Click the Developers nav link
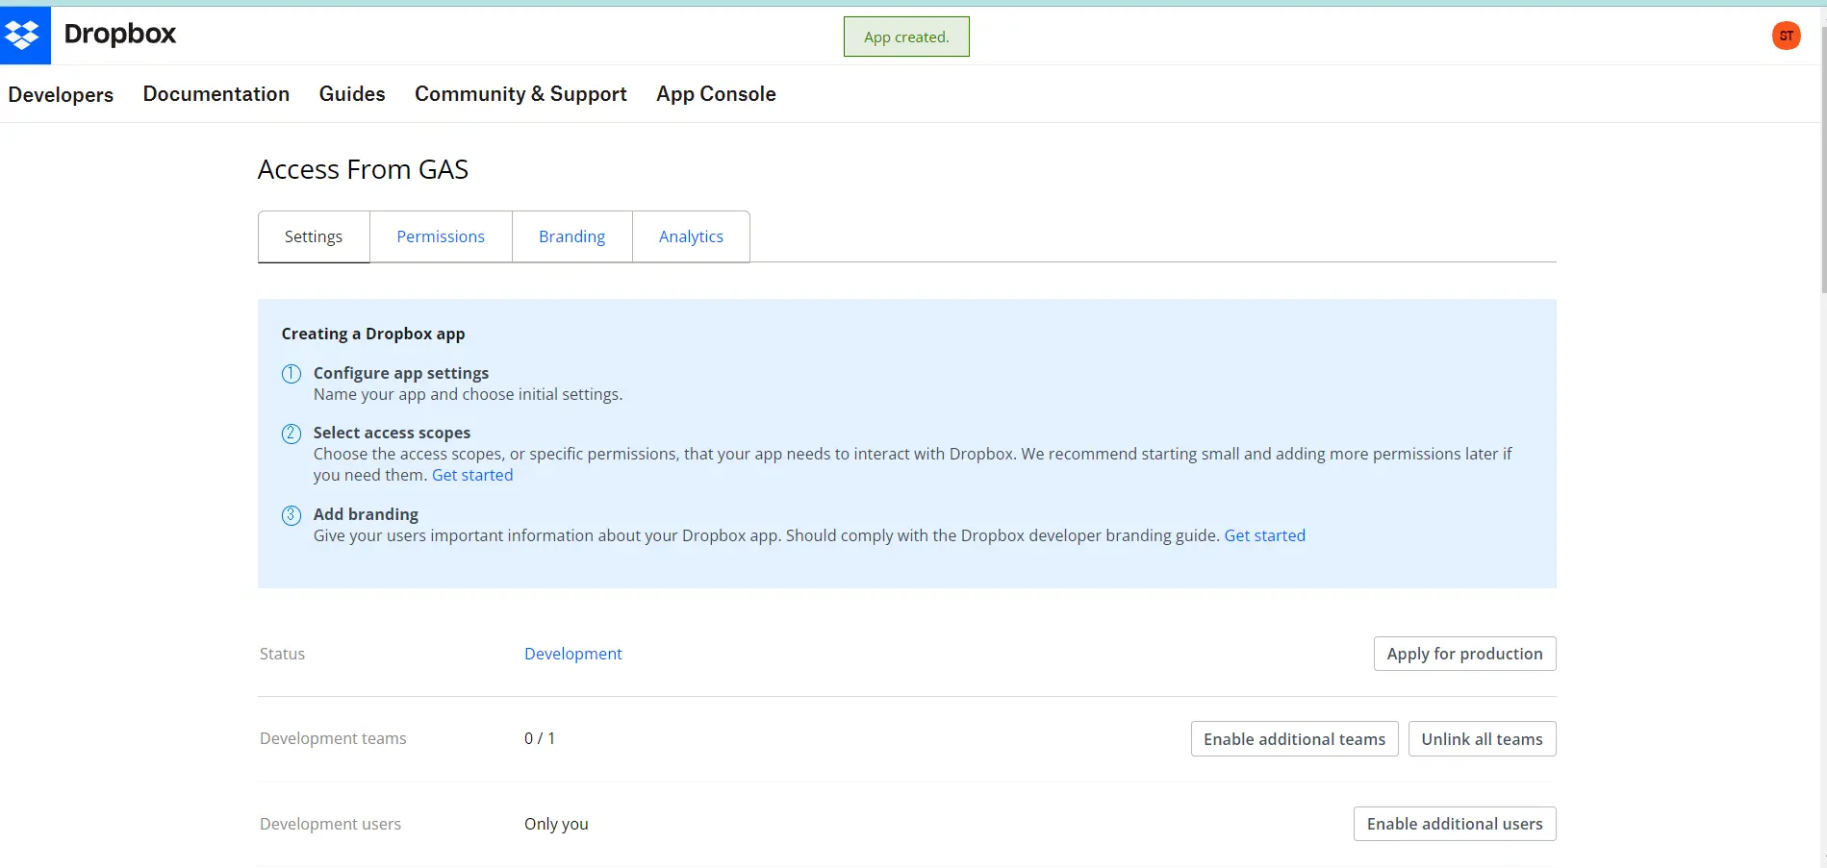 tap(61, 94)
